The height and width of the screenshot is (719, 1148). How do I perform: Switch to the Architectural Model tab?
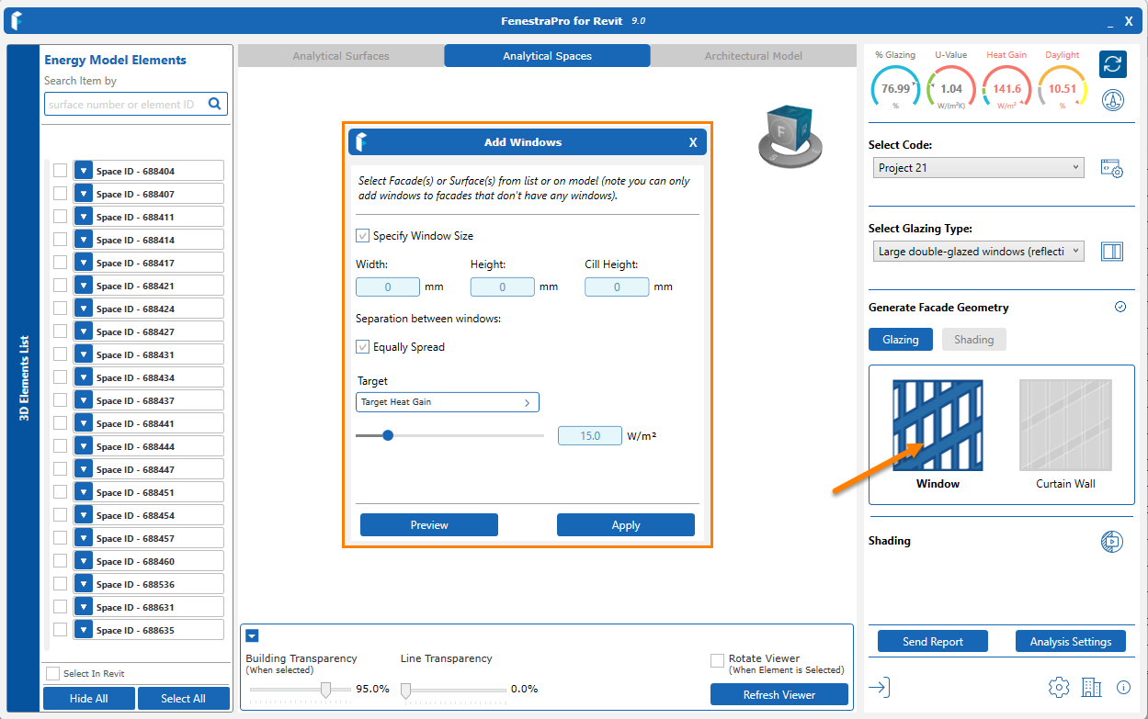click(x=753, y=56)
